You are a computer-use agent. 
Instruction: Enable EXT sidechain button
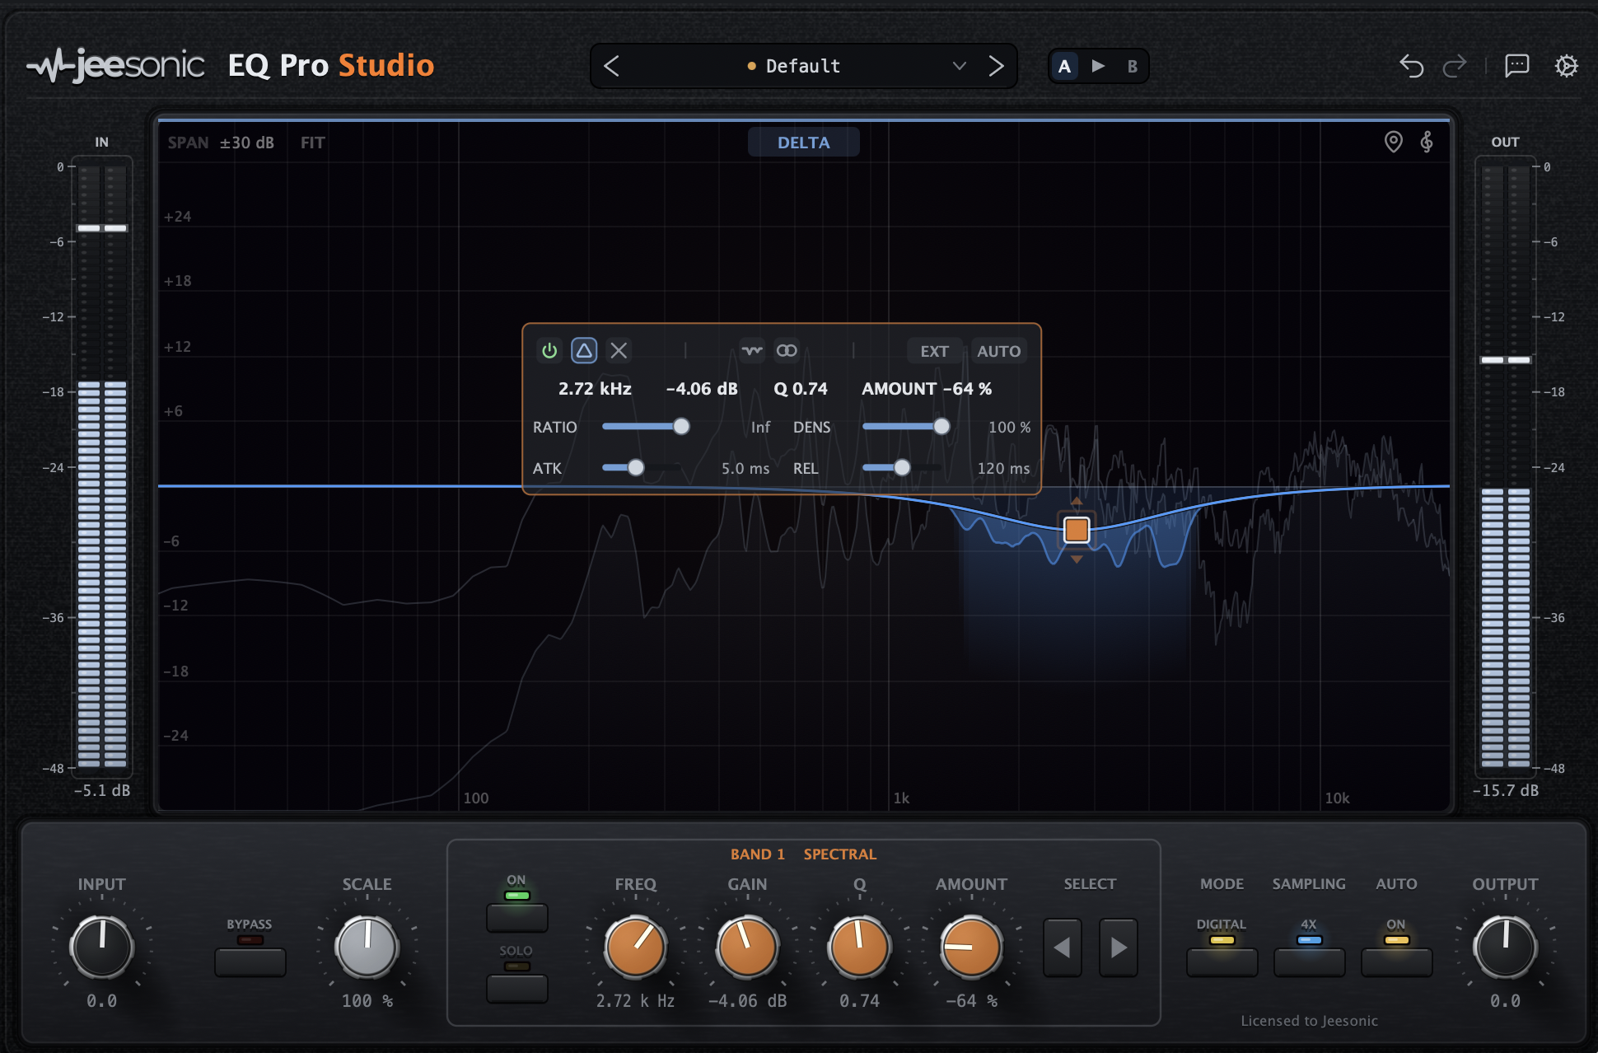[934, 351]
